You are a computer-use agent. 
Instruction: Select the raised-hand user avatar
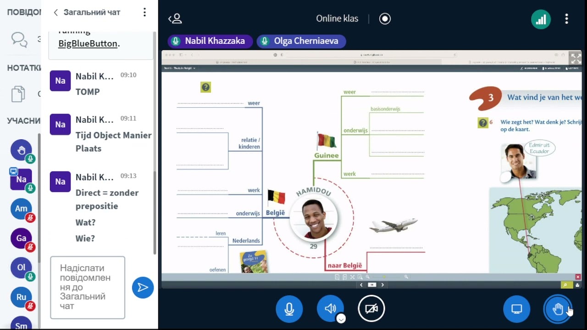point(21,150)
